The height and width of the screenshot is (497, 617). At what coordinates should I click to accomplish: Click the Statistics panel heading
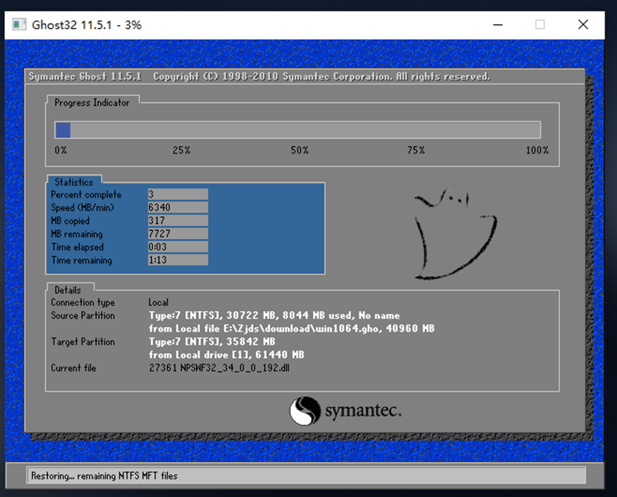coord(74,183)
